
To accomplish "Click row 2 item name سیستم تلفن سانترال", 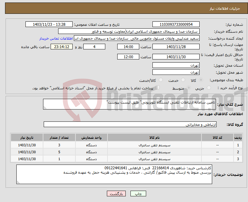I will (x=154, y=152).
